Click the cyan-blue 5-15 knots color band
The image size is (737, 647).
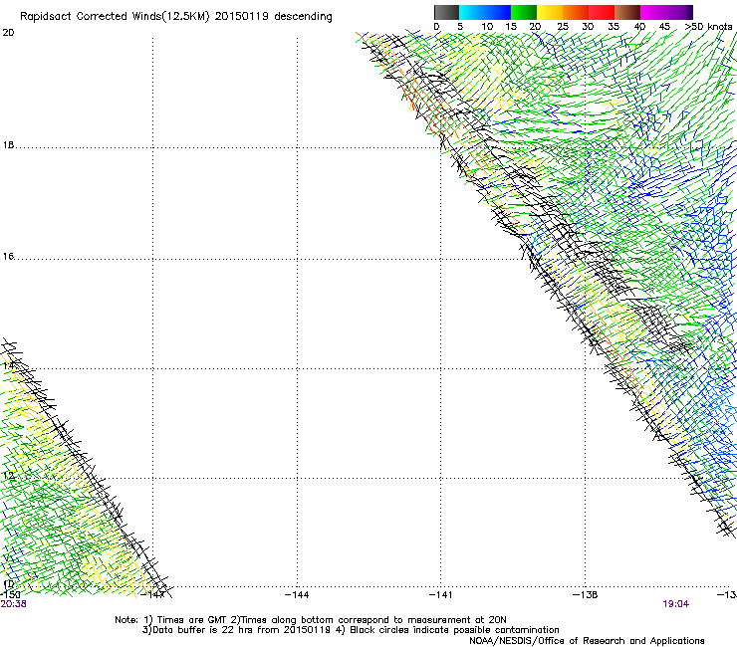[485, 12]
